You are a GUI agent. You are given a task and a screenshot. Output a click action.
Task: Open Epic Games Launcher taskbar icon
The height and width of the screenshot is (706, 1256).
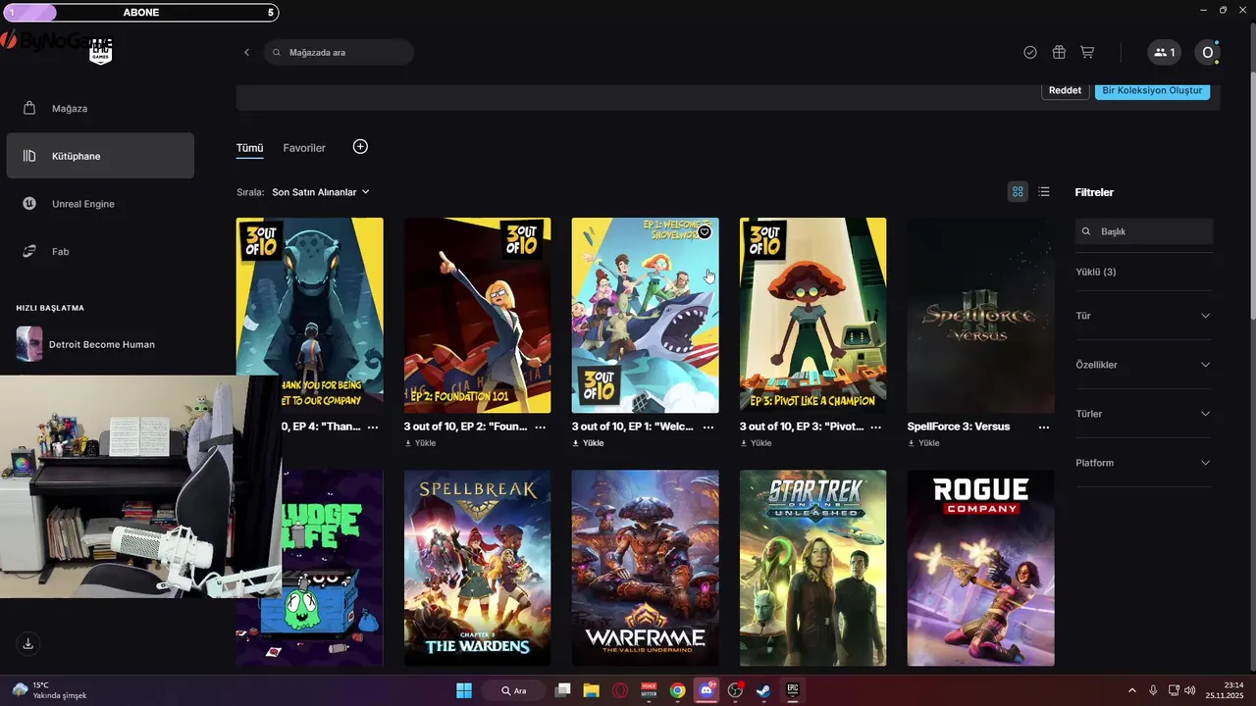792,690
